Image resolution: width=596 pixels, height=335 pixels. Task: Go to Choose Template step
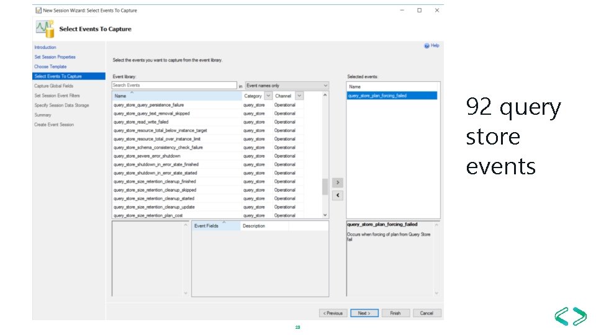(50, 66)
